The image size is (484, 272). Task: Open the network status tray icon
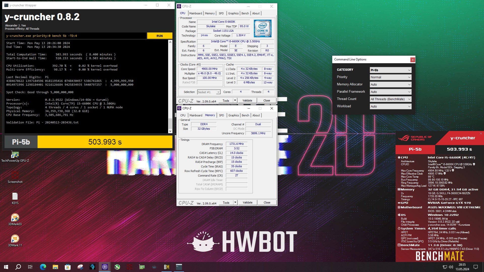click(445, 267)
